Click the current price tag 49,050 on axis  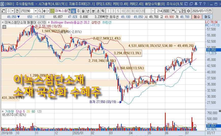[x=213, y=50]
